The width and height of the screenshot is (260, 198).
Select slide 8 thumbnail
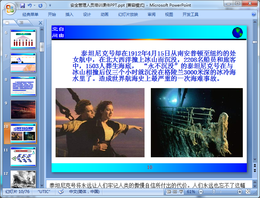[x=23, y=86]
